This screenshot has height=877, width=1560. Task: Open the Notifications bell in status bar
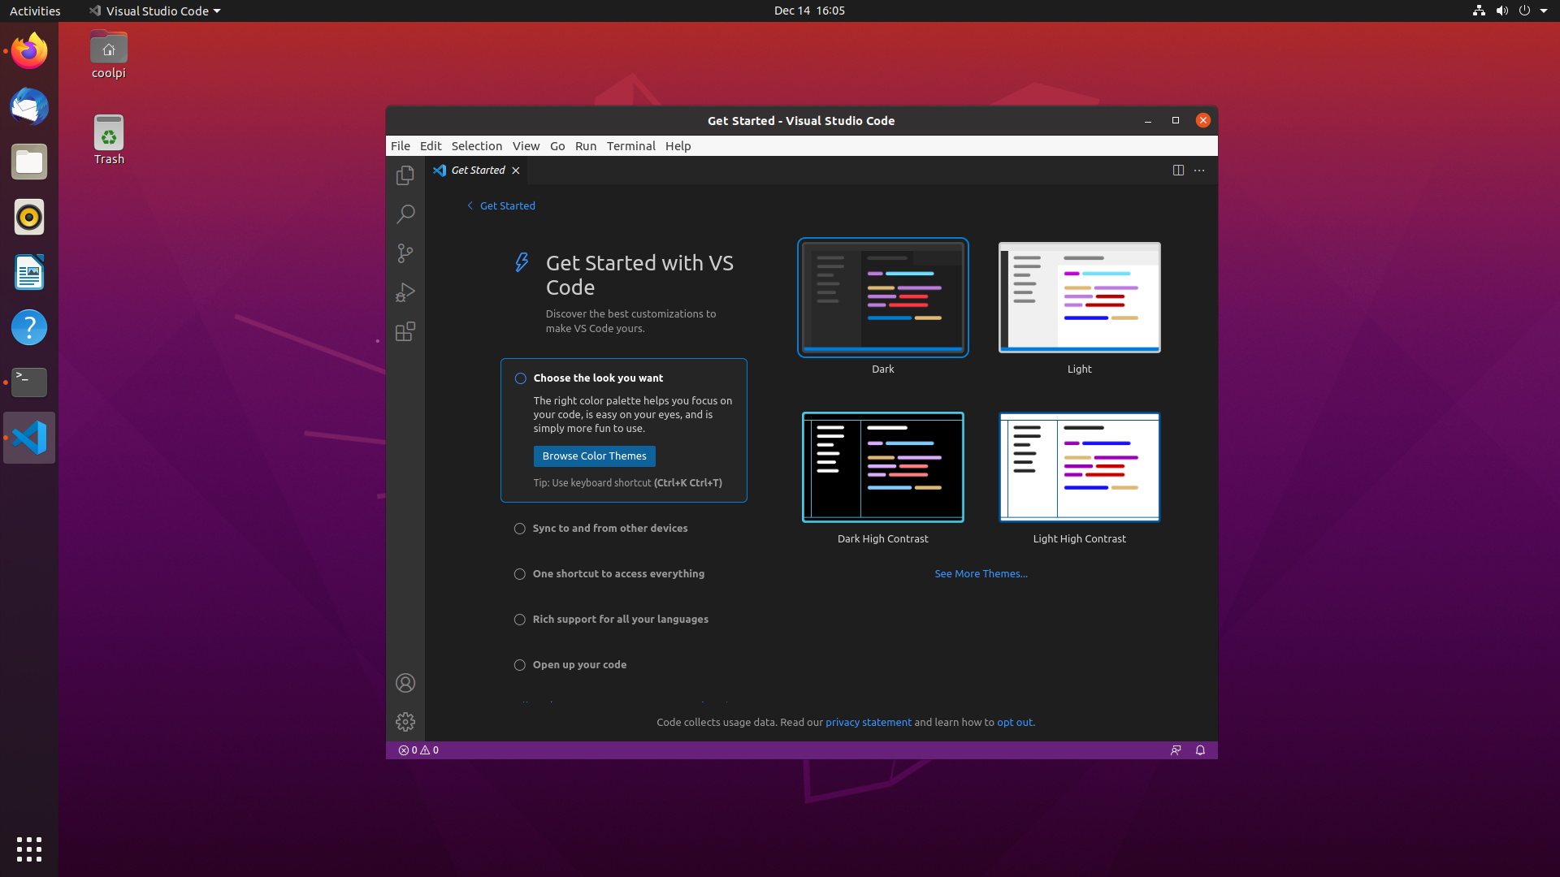[x=1200, y=750]
